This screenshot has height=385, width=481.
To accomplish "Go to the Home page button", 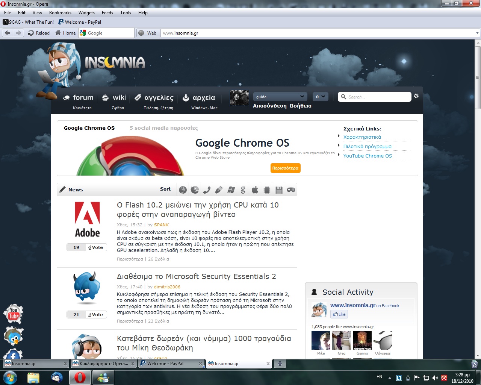I will click(65, 33).
